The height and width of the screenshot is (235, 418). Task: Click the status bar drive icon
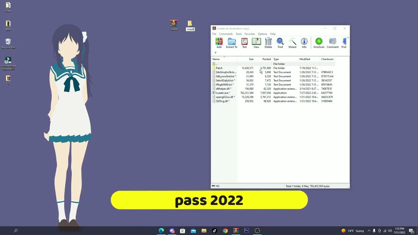coord(213,186)
